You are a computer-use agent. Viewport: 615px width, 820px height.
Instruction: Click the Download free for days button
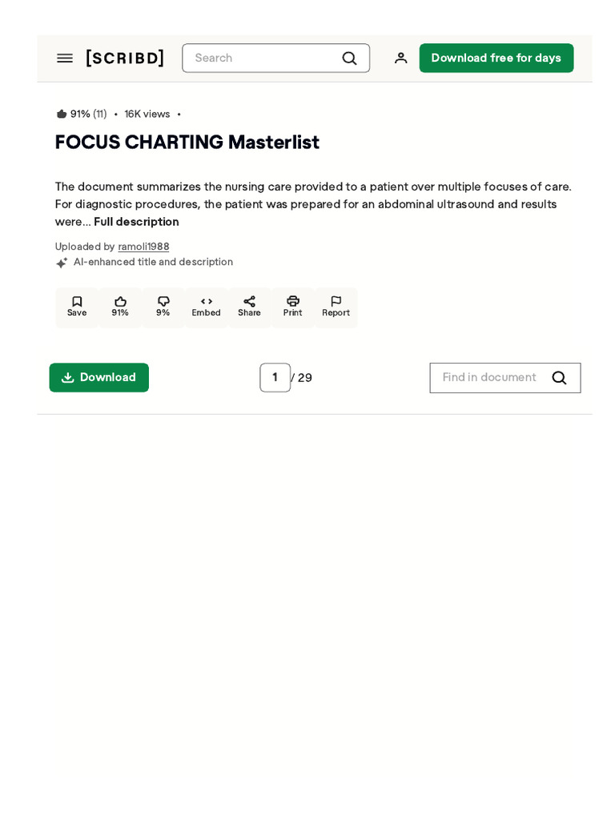(496, 58)
